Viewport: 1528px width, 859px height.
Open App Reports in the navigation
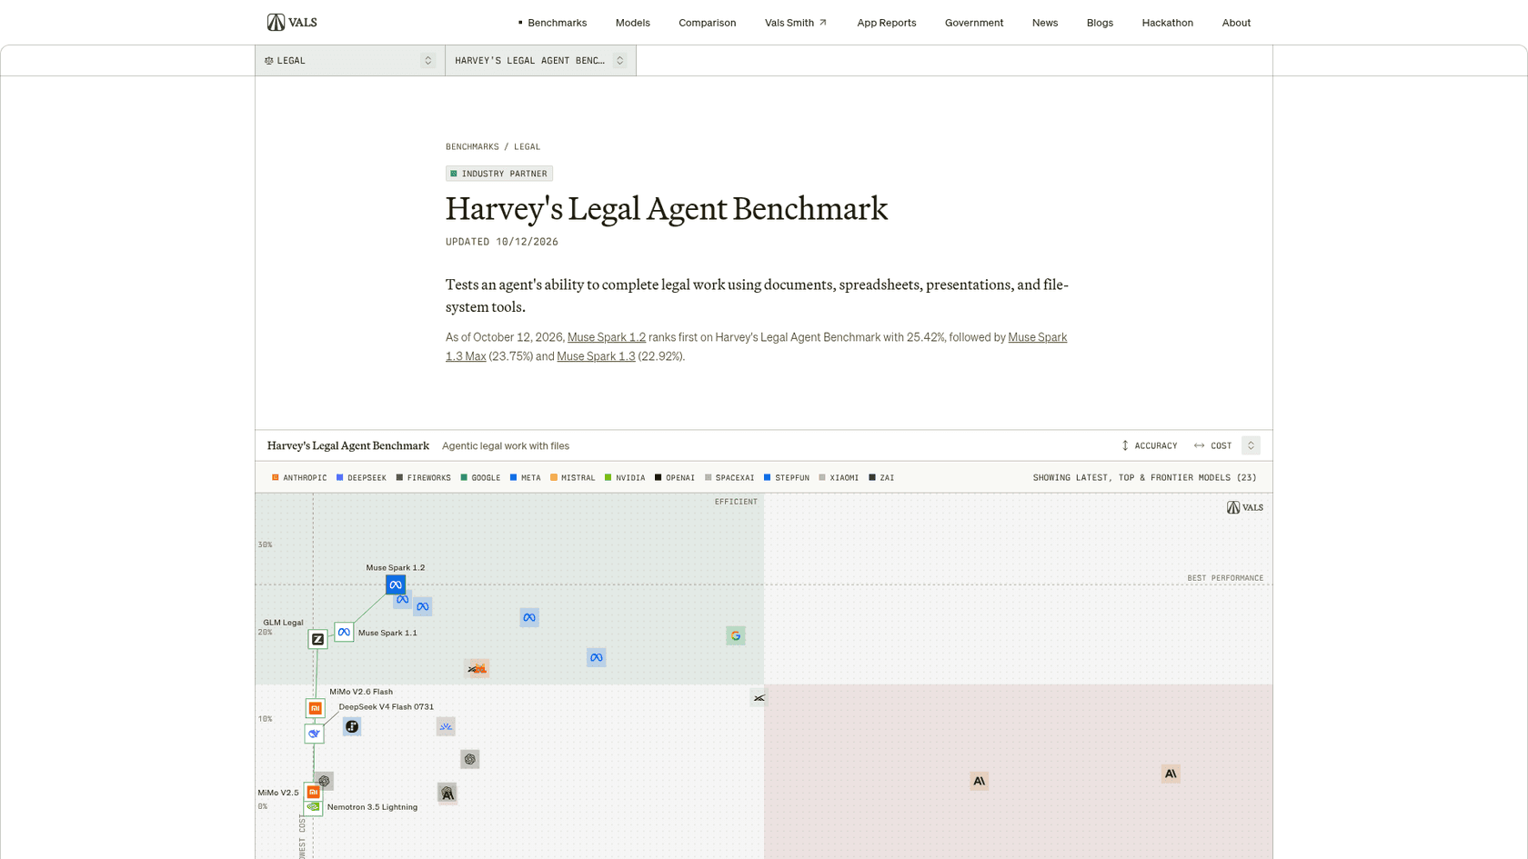tap(887, 23)
